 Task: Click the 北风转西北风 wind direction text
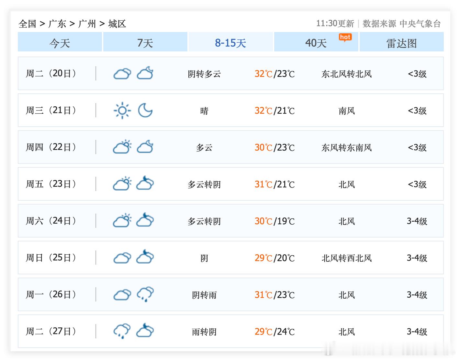coord(347,258)
